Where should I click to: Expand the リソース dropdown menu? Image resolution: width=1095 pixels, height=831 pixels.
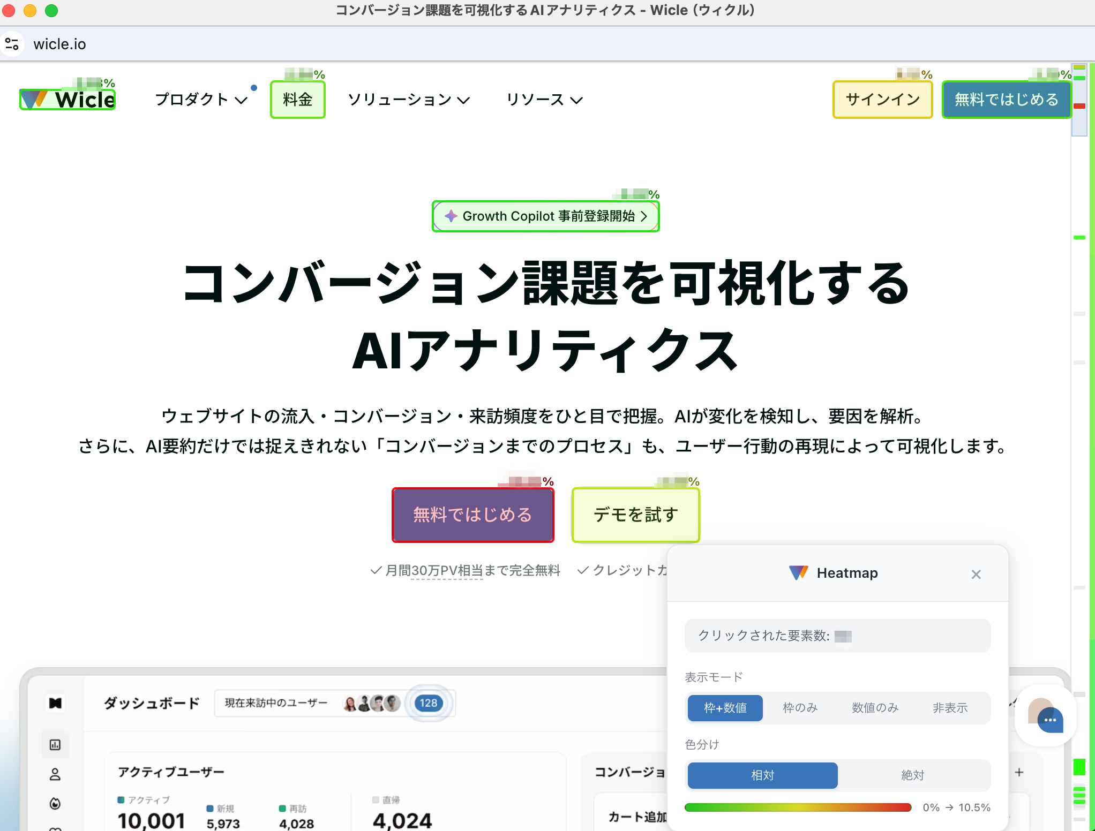tap(544, 100)
